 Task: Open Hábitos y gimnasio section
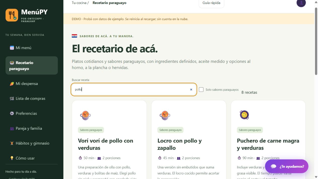[32, 143]
